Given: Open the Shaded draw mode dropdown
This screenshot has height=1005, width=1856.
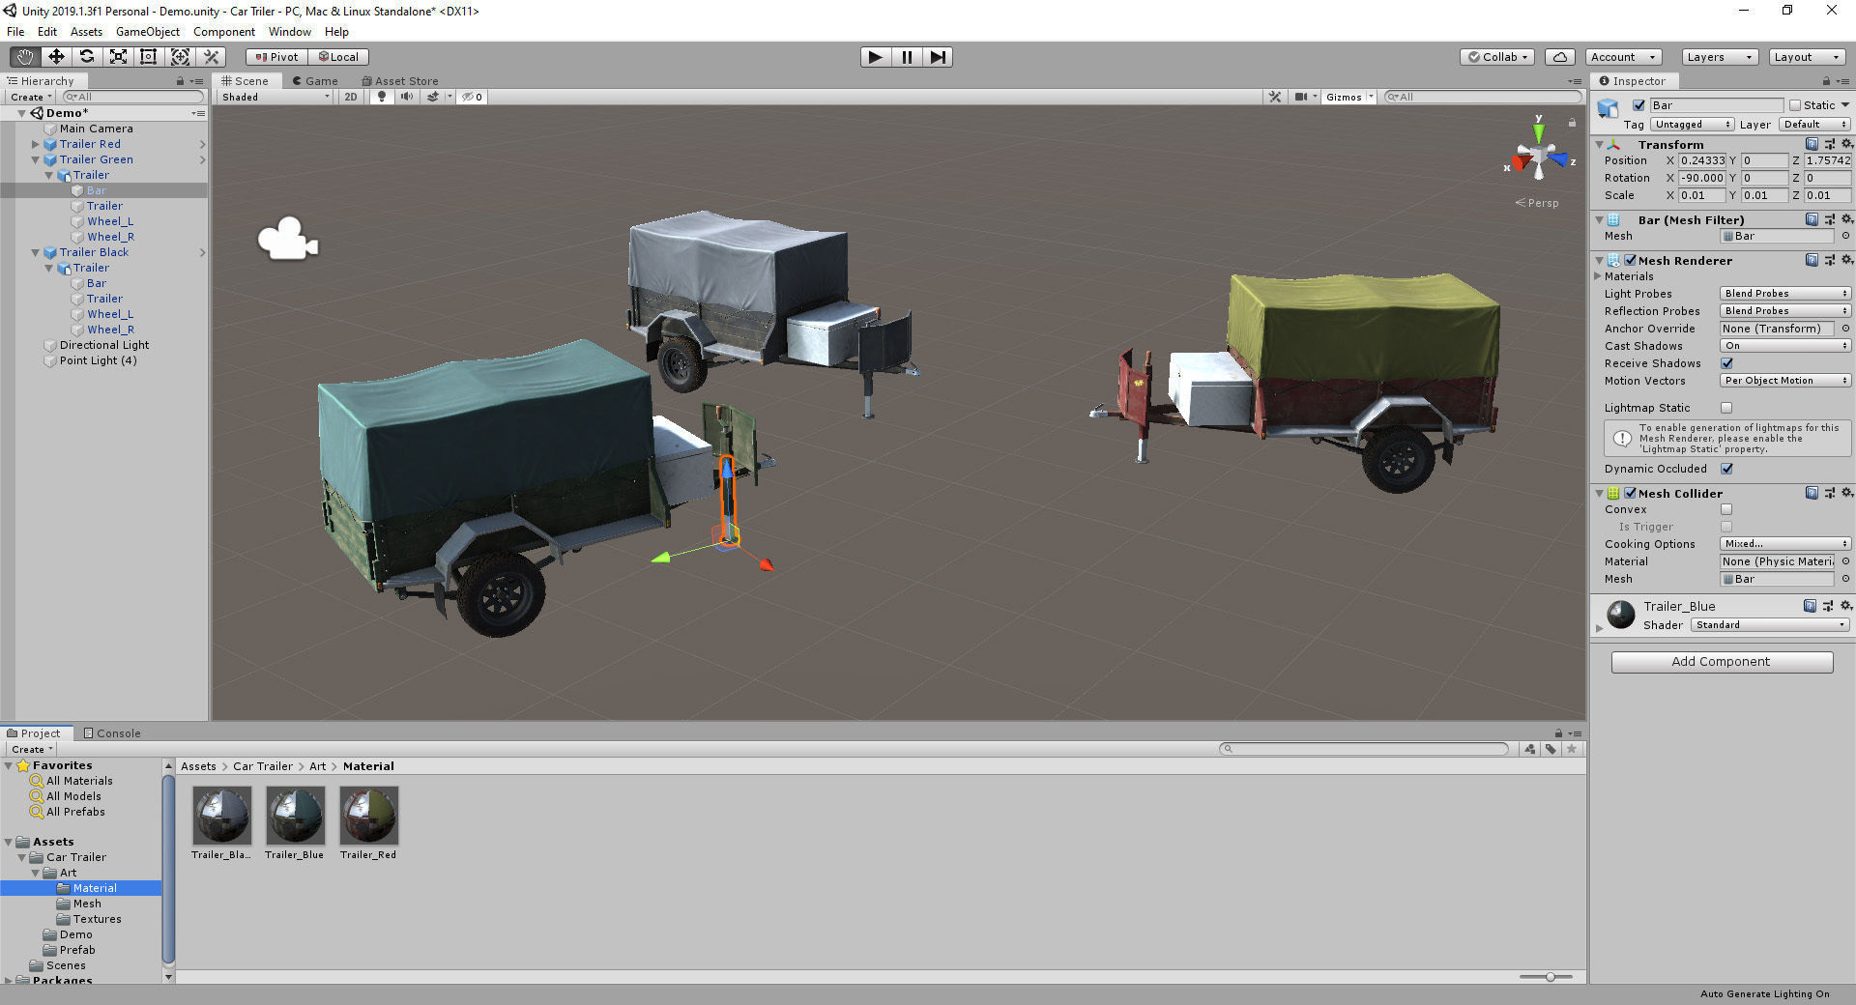Looking at the screenshot, I should (275, 97).
